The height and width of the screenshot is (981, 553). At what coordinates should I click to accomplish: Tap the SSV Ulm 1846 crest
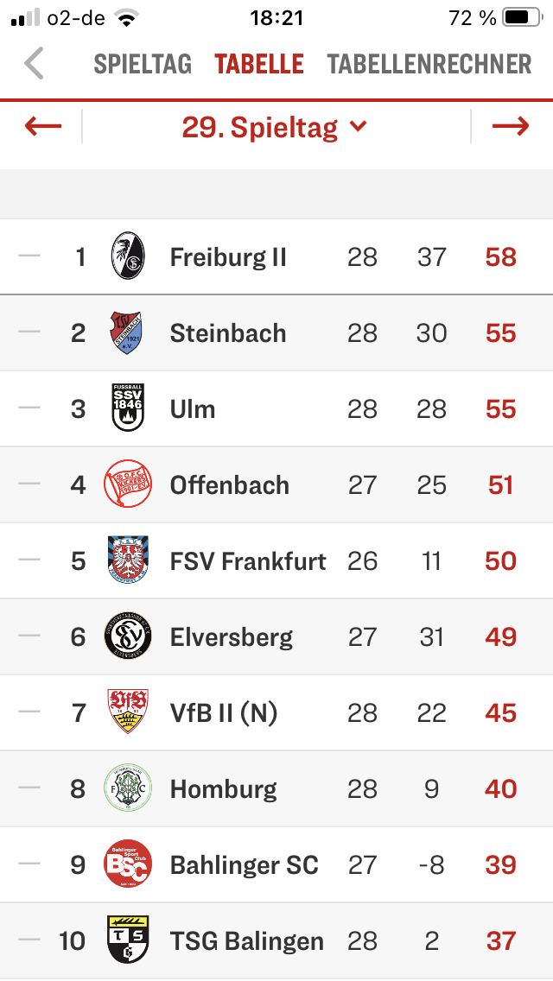click(128, 408)
